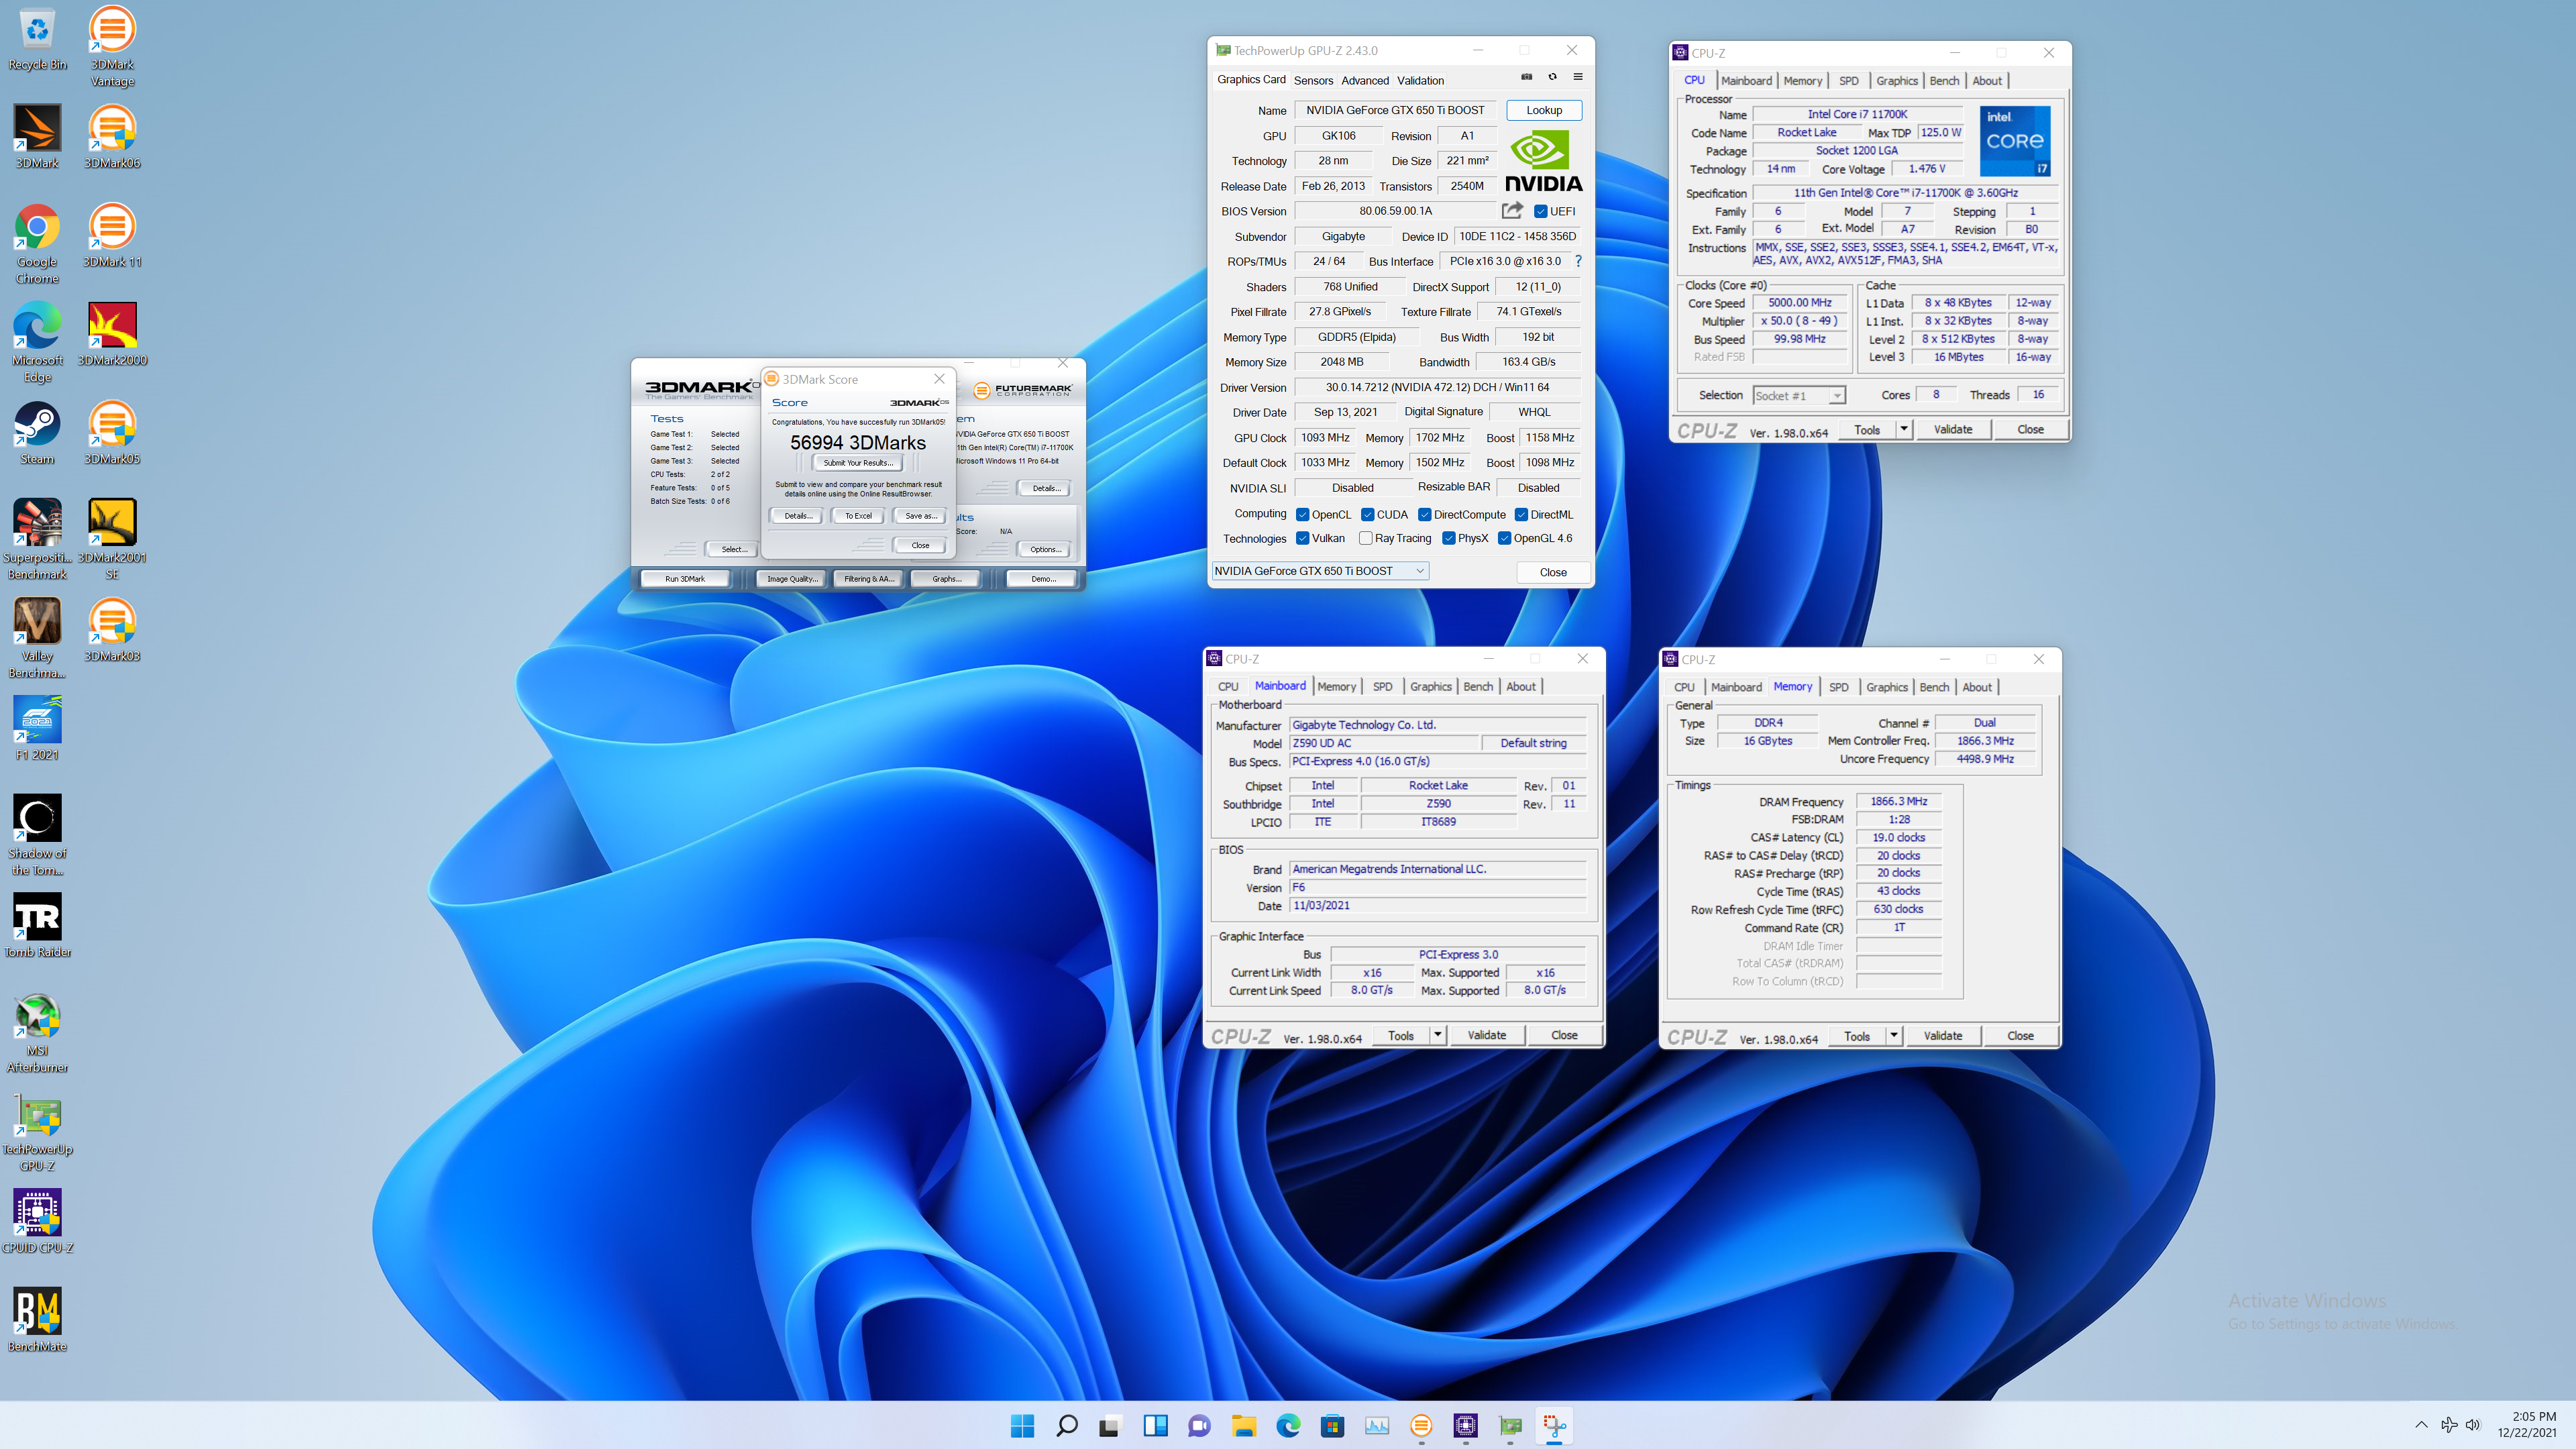Viewport: 2576px width, 1449px height.
Task: Open CPUID CPU-Z desktop icon
Action: pyautogui.click(x=37, y=1222)
